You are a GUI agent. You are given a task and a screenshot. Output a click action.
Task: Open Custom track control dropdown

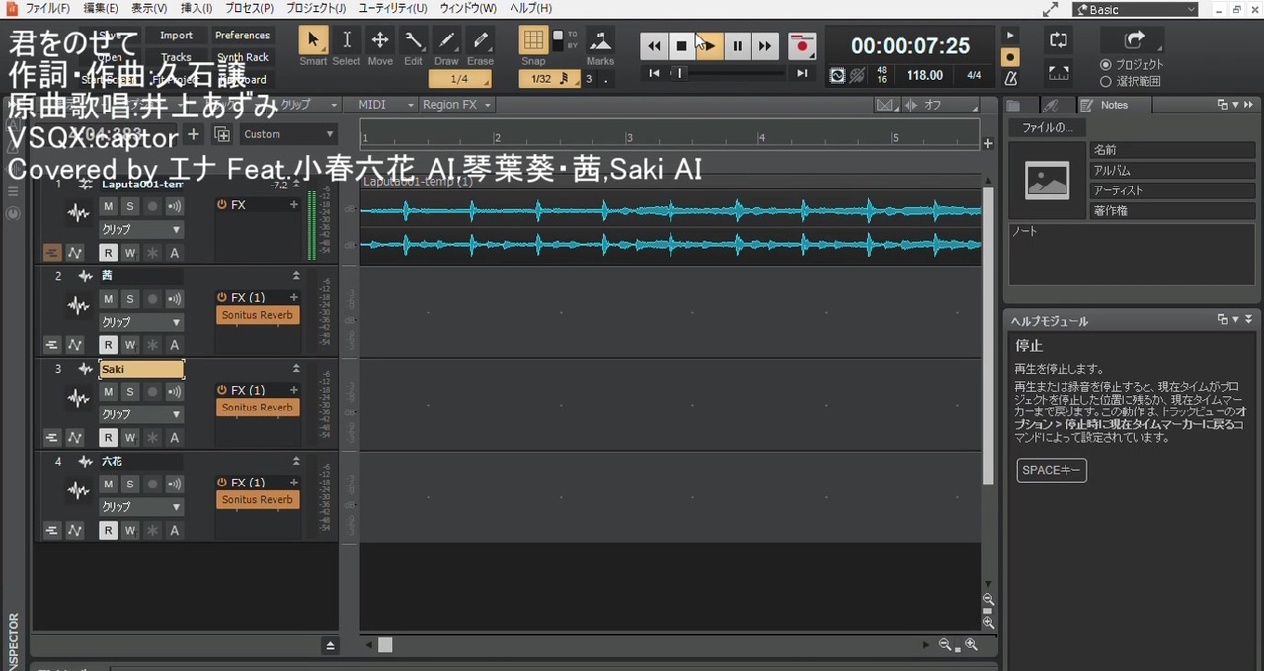pyautogui.click(x=288, y=134)
